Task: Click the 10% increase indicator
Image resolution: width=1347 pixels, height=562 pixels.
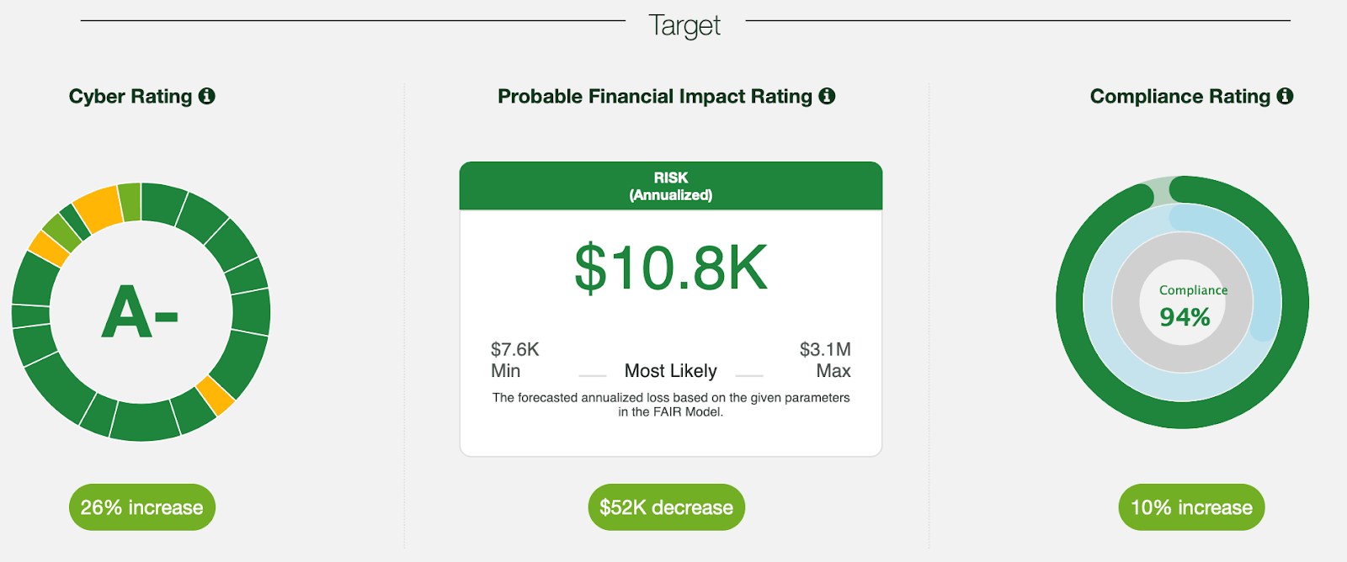Action: (x=1191, y=506)
